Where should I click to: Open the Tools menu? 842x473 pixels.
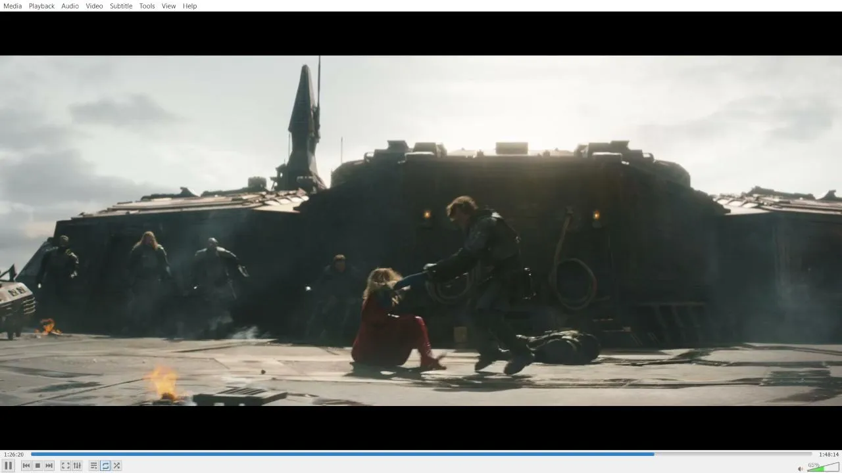(147, 6)
